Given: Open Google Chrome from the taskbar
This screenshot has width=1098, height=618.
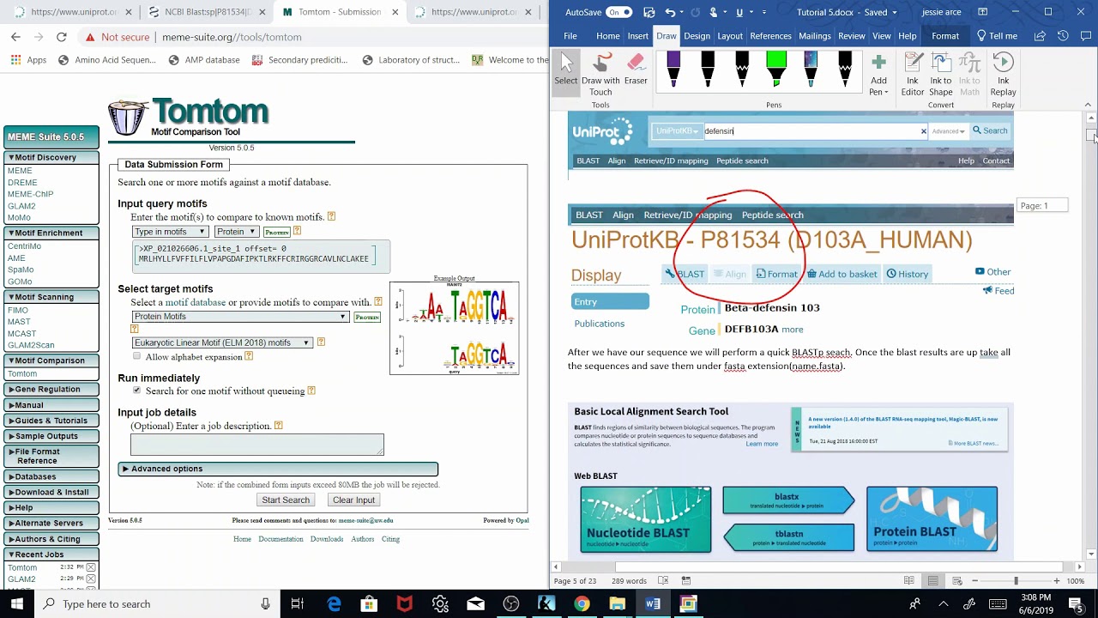Looking at the screenshot, I should coord(582,603).
